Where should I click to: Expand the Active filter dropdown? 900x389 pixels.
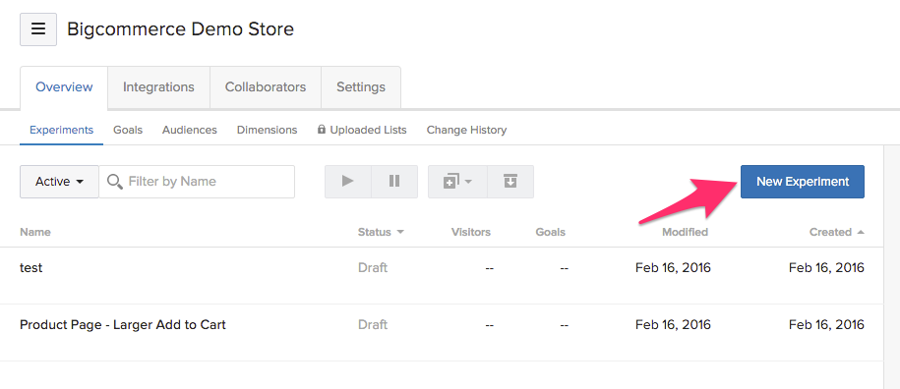(60, 182)
